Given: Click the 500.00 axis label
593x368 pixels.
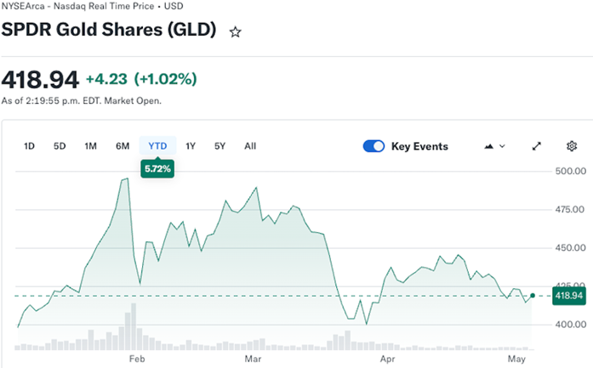Looking at the screenshot, I should pyautogui.click(x=571, y=171).
